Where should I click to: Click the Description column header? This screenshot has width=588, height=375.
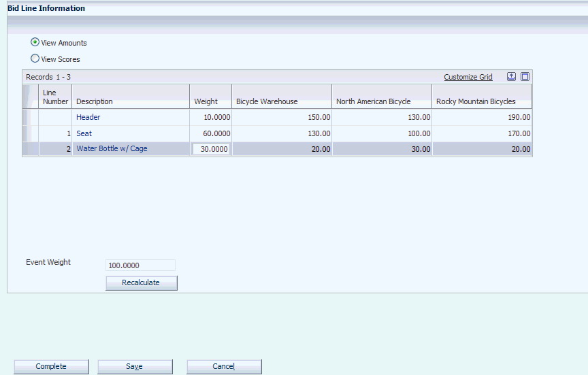coord(131,97)
